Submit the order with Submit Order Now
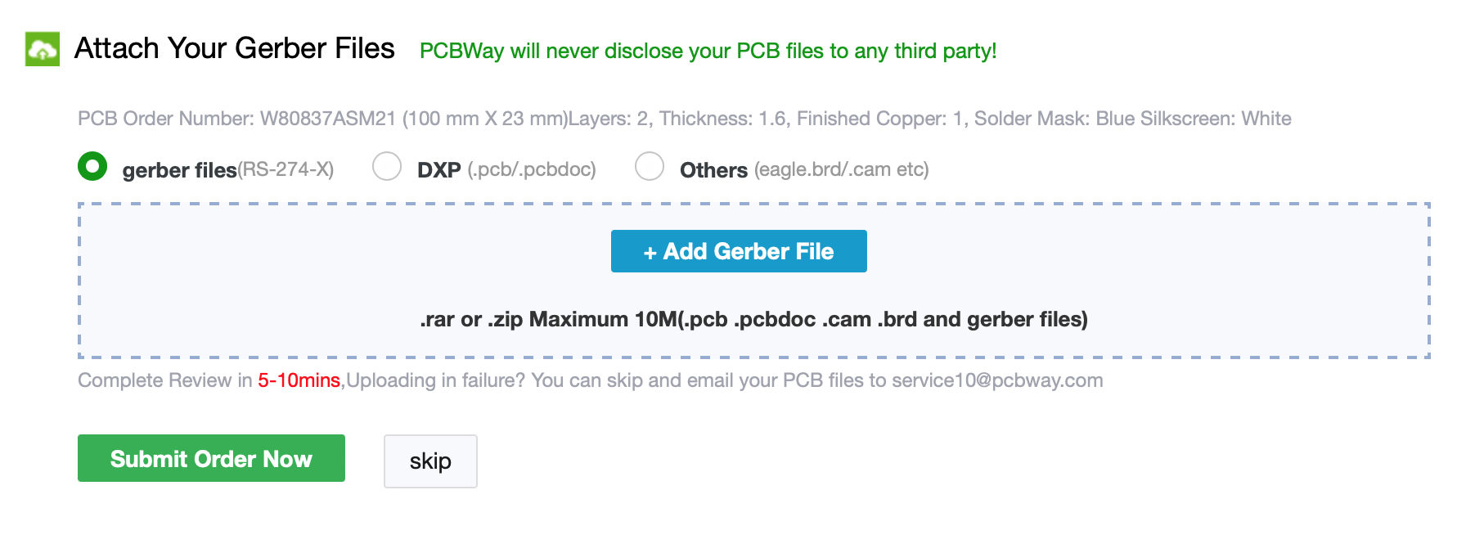The width and height of the screenshot is (1484, 553). click(x=211, y=458)
